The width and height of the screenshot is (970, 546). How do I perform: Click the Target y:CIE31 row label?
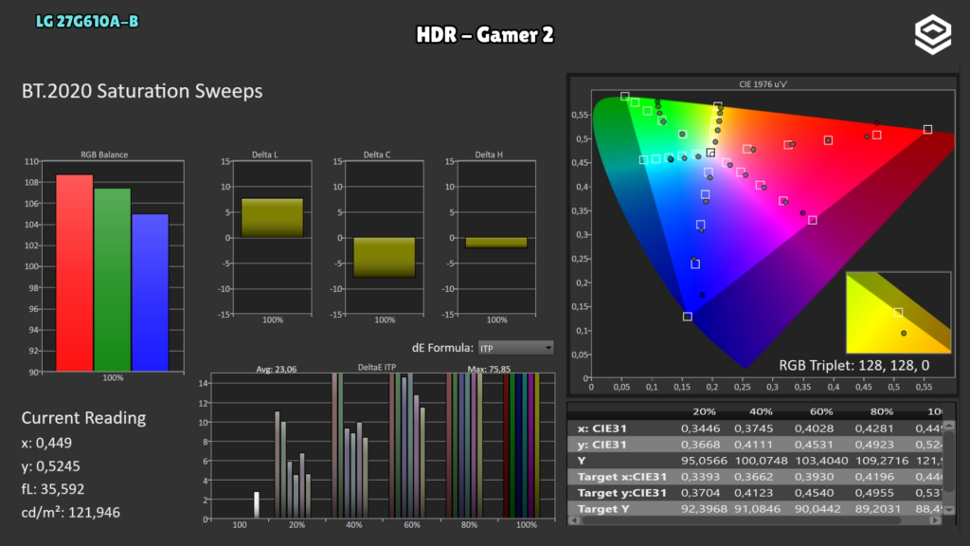click(621, 493)
